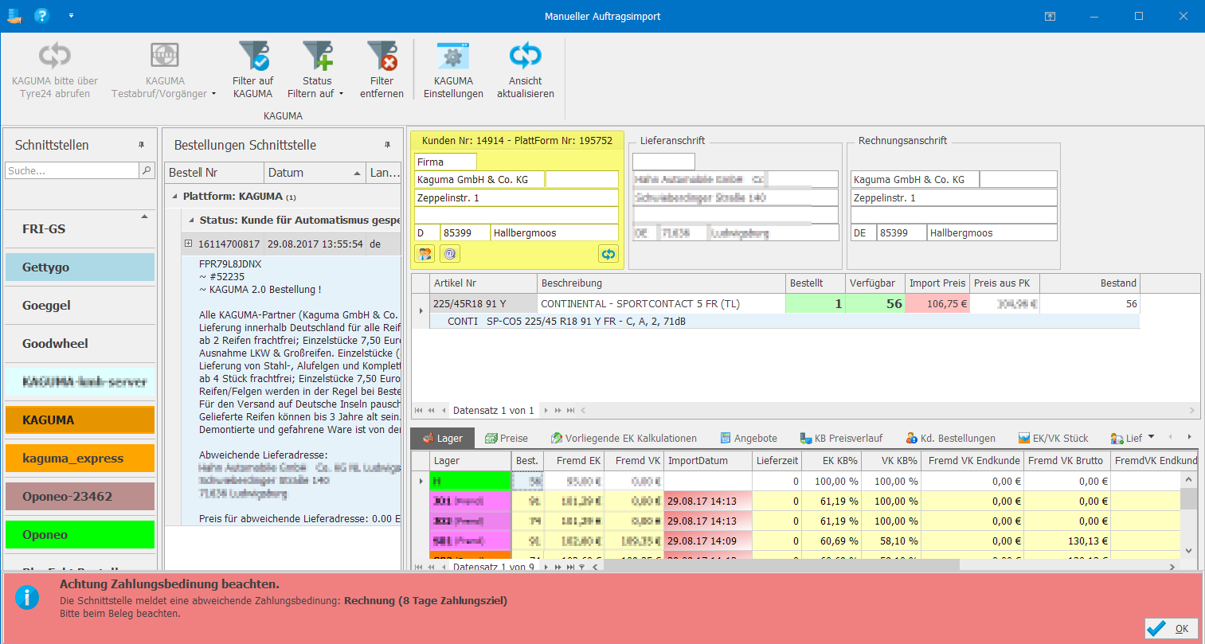Open the 'Vorliegende EK Kalkulationen' tab

[623, 438]
